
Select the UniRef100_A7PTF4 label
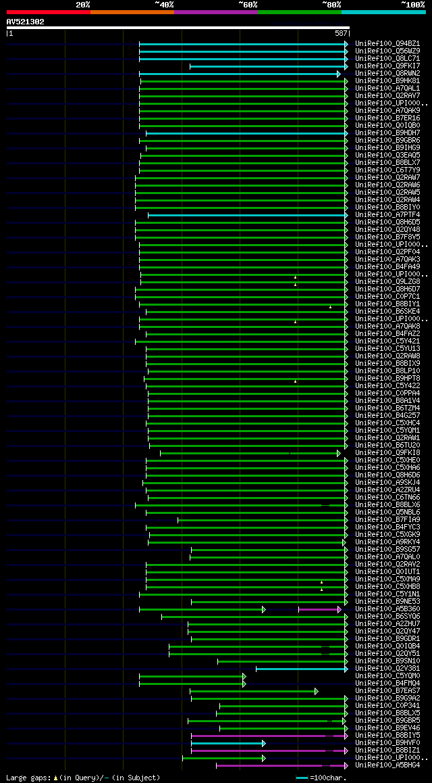tap(387, 215)
